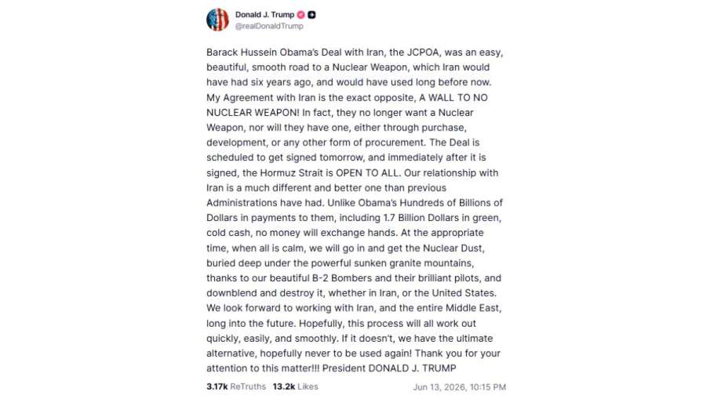Click the pink verified checkmark badge

coord(300,15)
